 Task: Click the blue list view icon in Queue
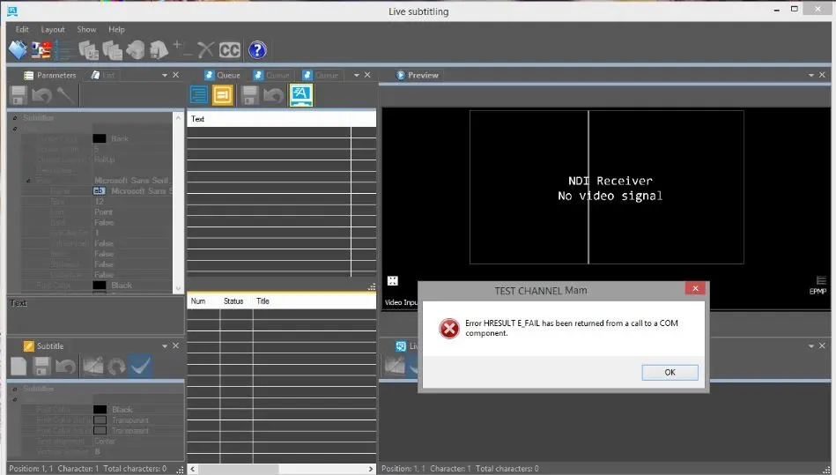tap(198, 95)
